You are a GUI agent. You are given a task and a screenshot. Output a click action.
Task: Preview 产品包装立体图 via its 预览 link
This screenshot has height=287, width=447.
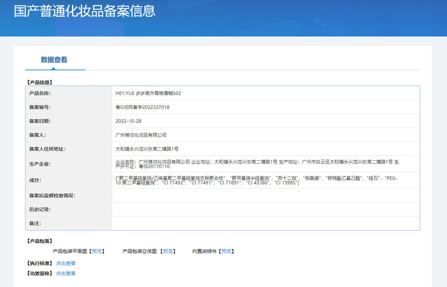click(168, 251)
